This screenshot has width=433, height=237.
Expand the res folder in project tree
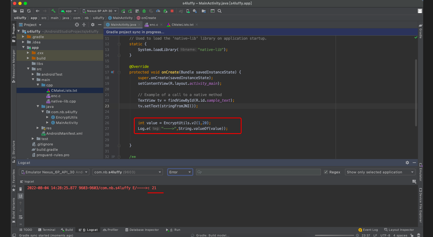pos(38,128)
